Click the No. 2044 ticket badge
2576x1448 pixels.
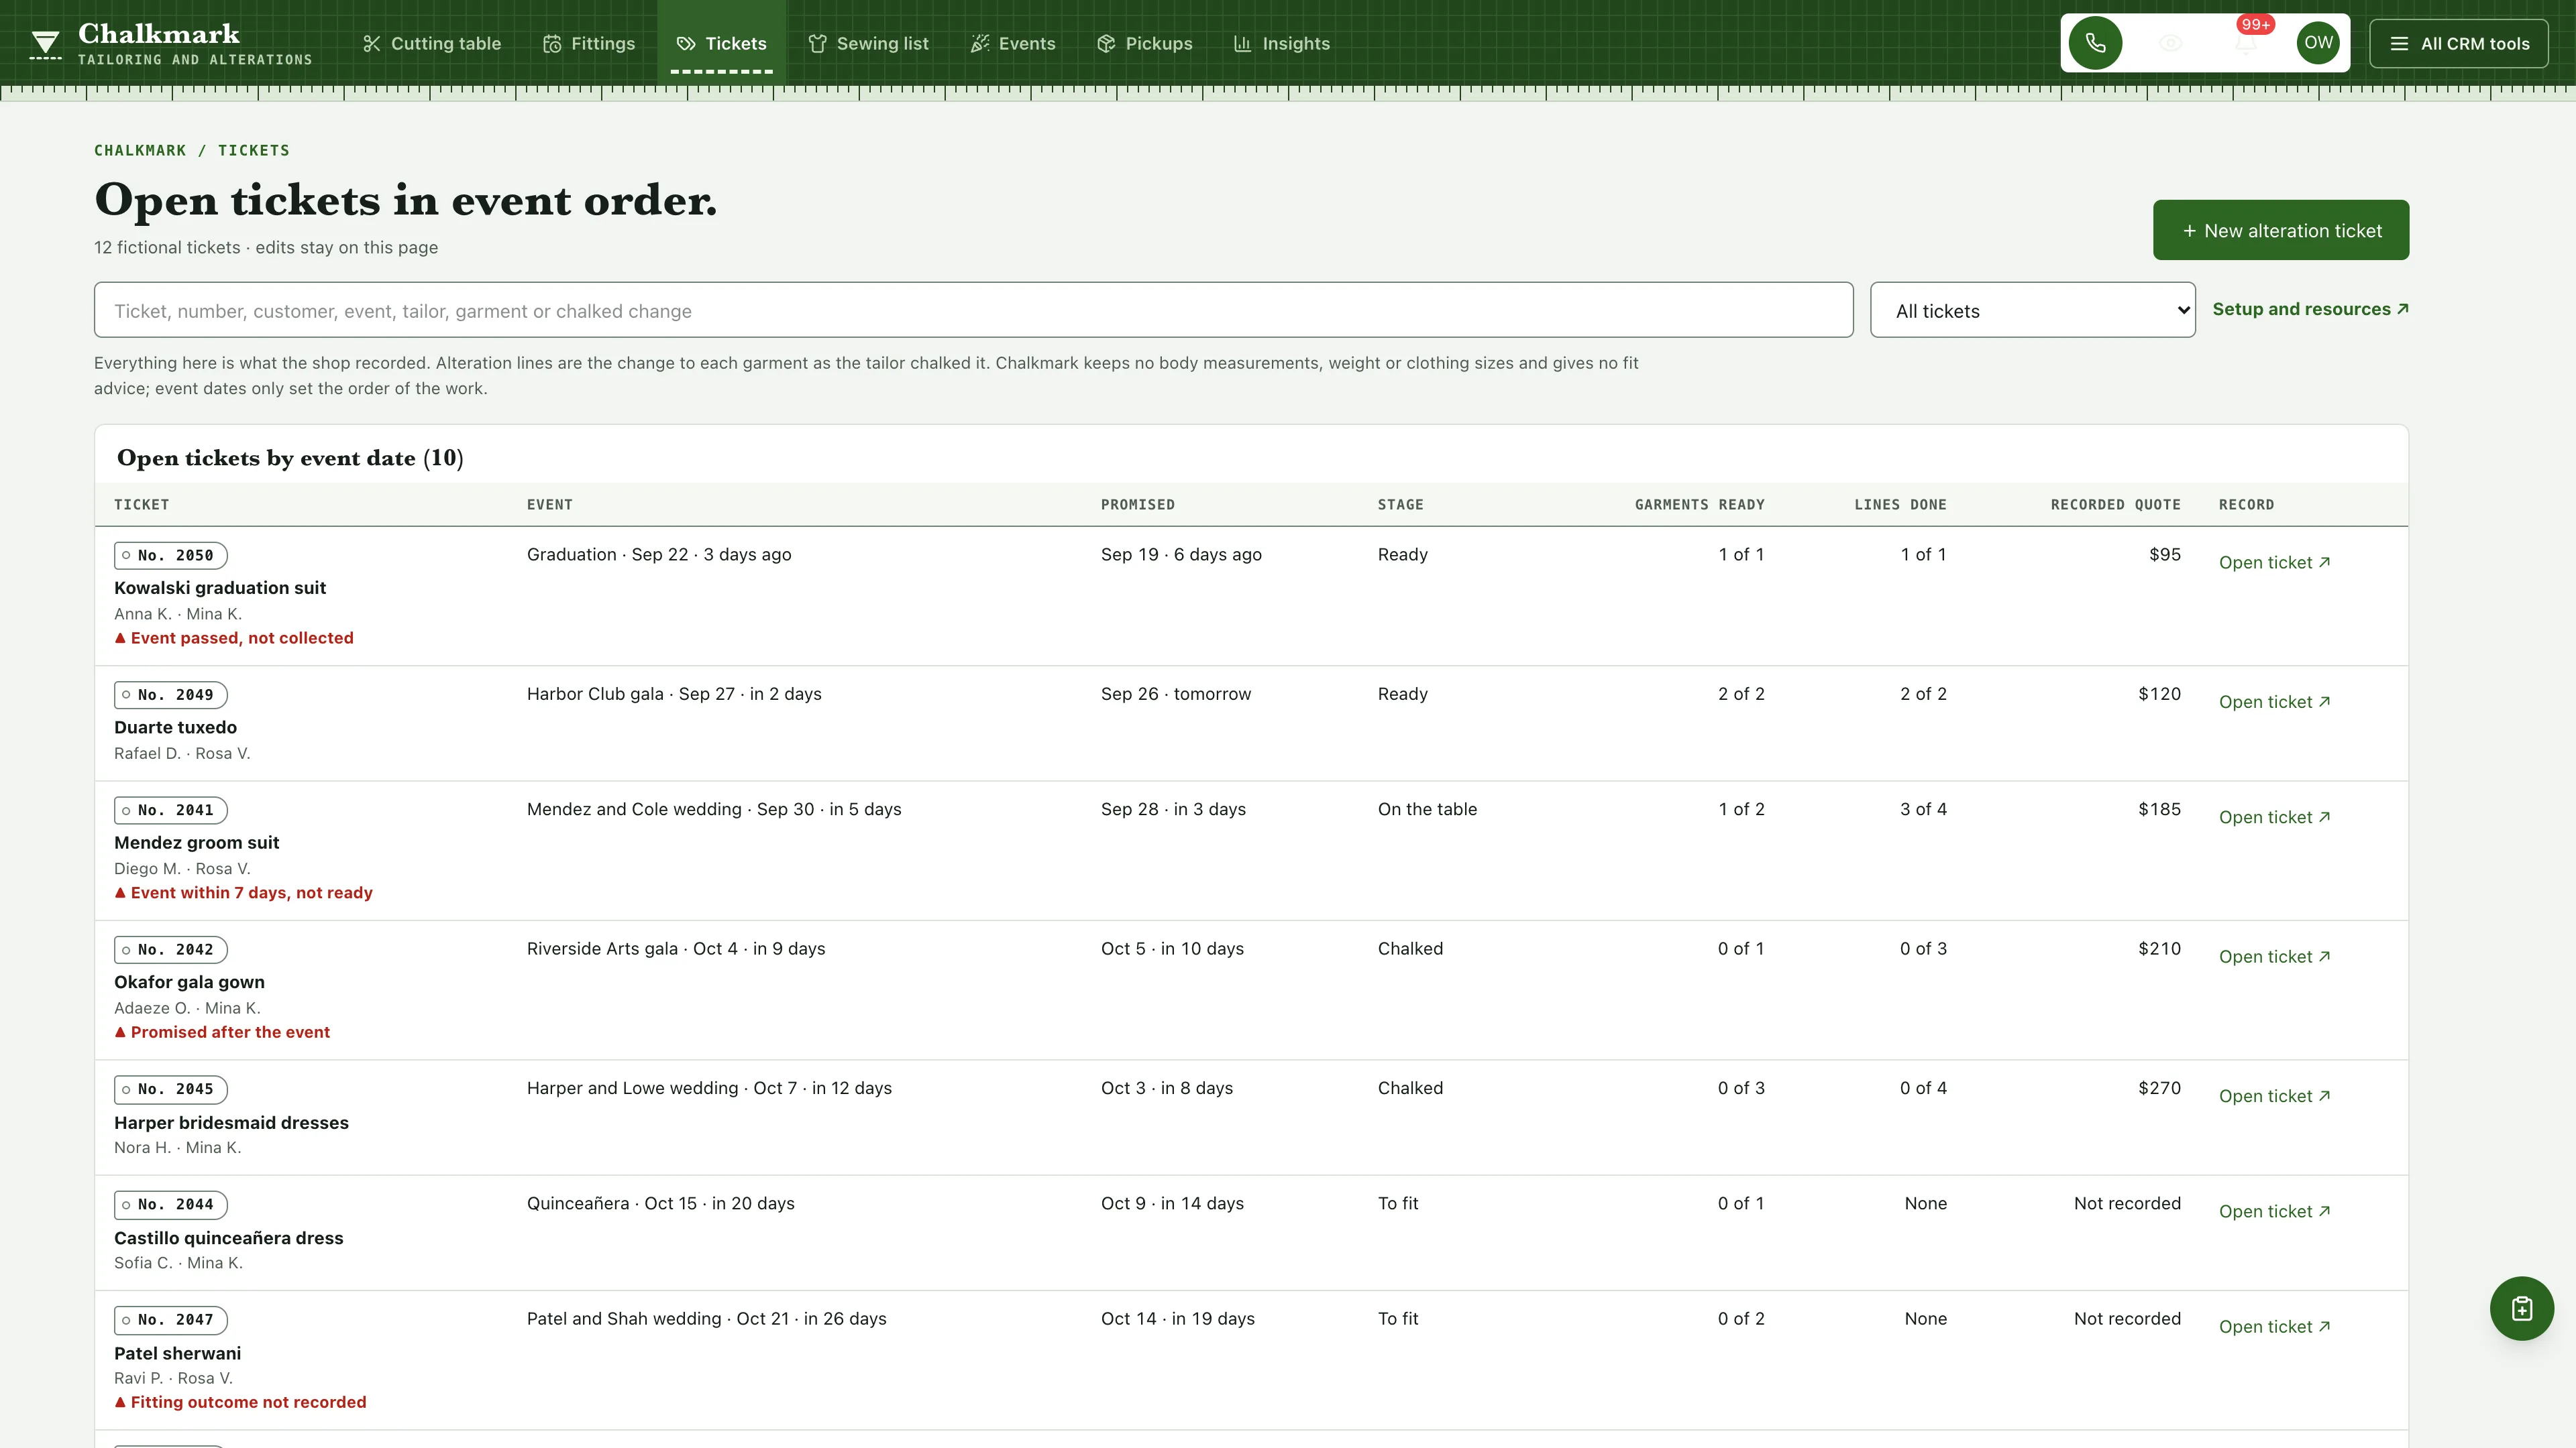(171, 1204)
